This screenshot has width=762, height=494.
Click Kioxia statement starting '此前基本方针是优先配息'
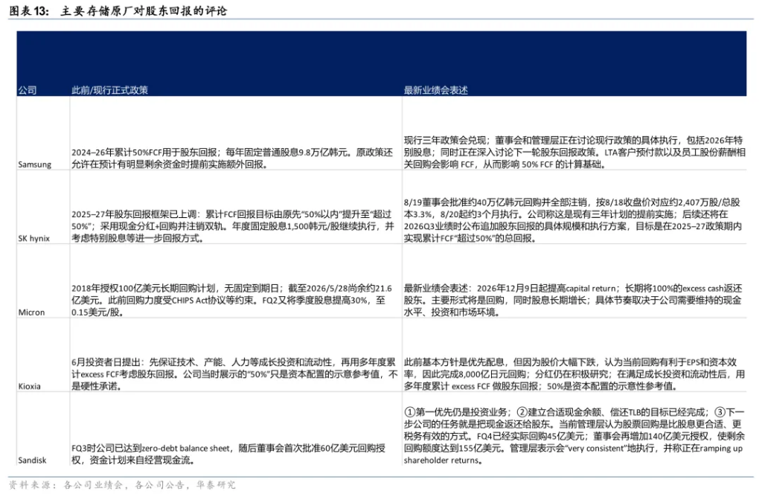574,374
